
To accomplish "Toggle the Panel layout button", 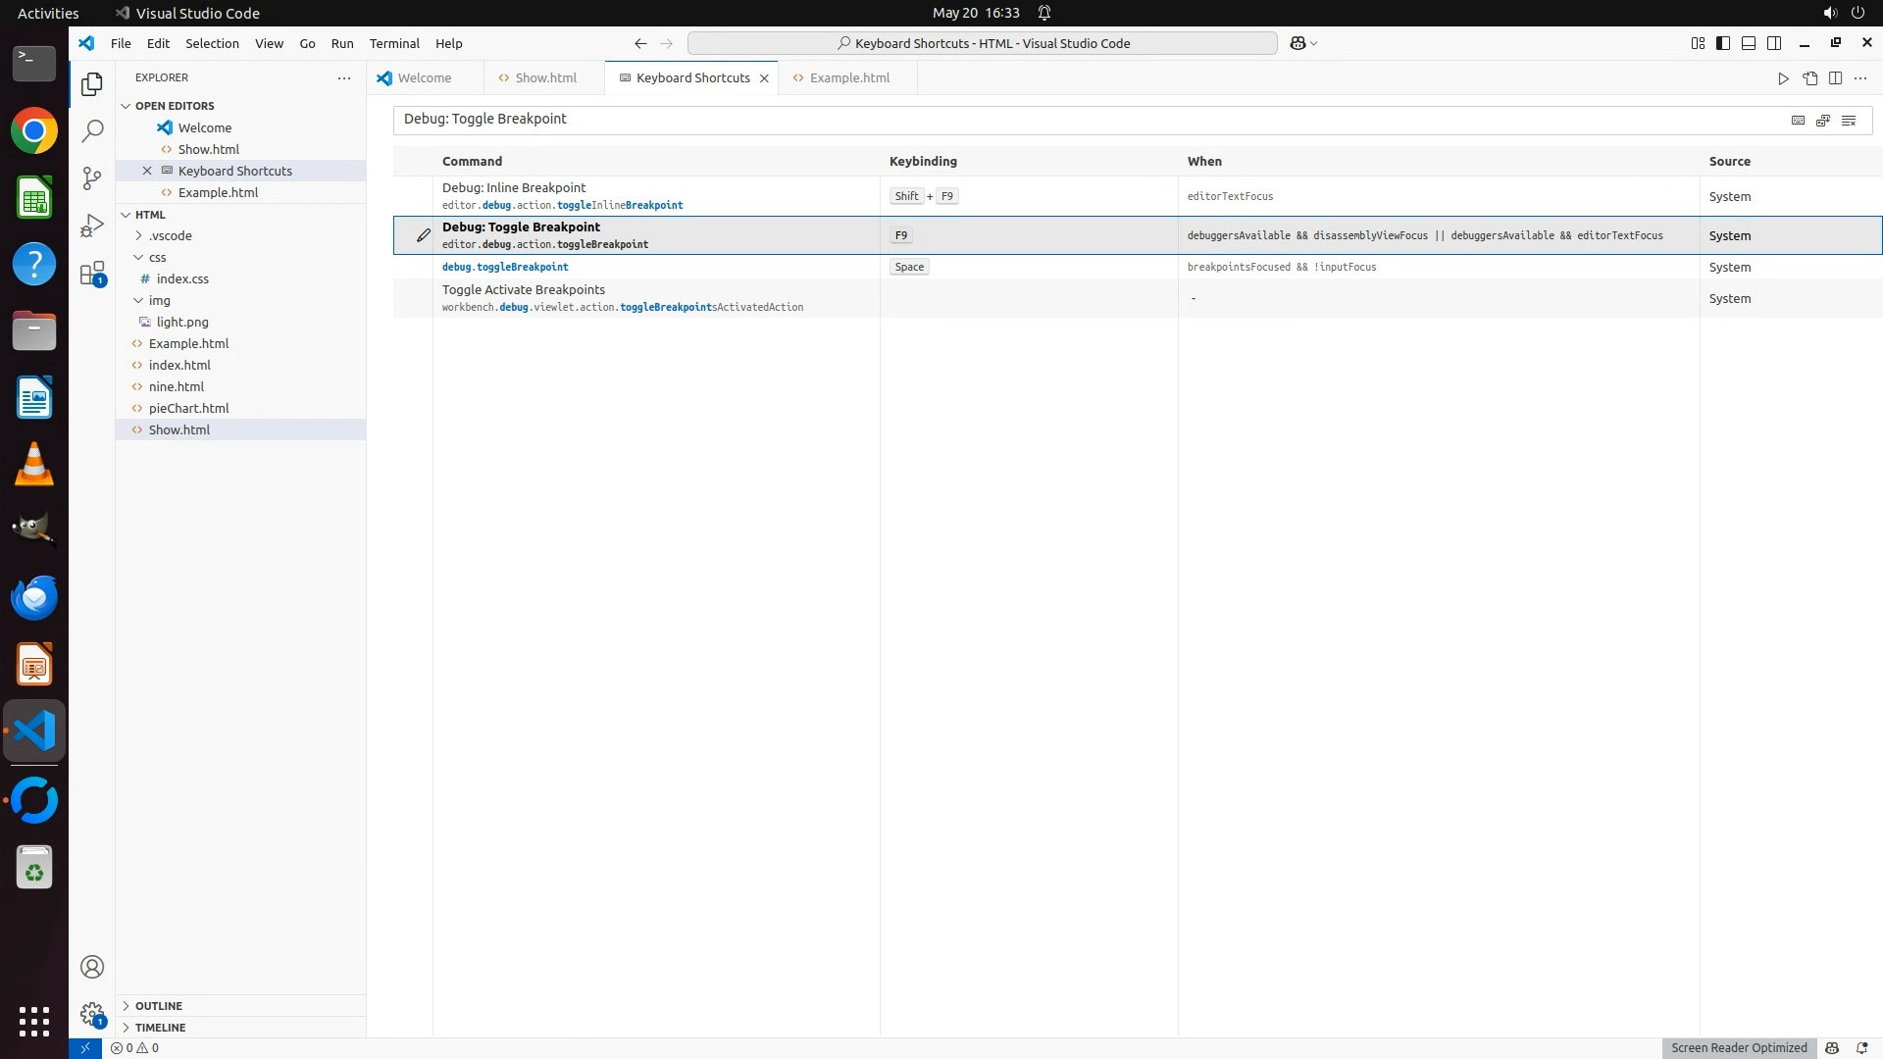I will (x=1749, y=43).
